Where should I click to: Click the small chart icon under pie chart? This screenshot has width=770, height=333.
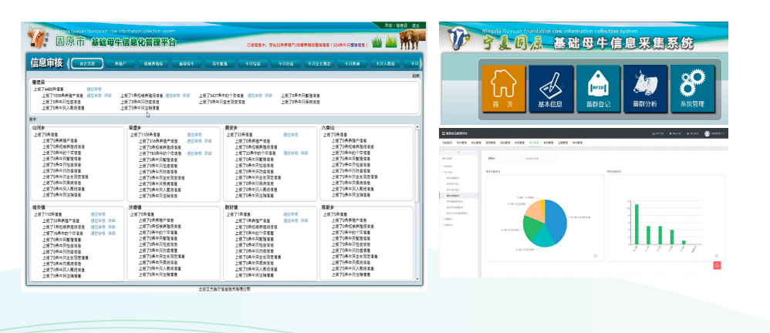pos(595,255)
